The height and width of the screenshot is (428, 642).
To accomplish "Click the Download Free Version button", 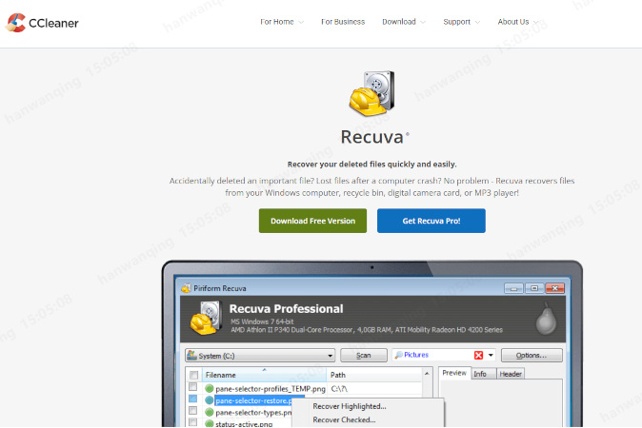I will click(312, 221).
